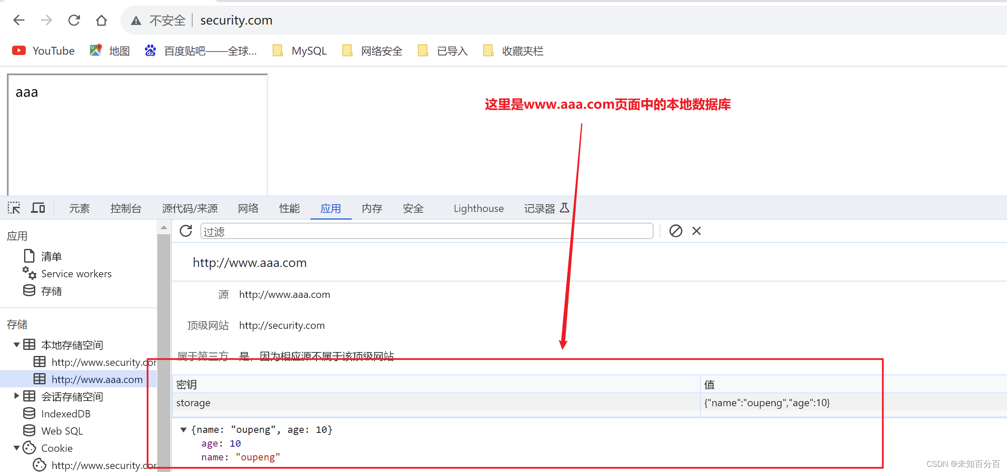Delete selected entry with X icon
The height and width of the screenshot is (472, 1007).
[x=697, y=231]
